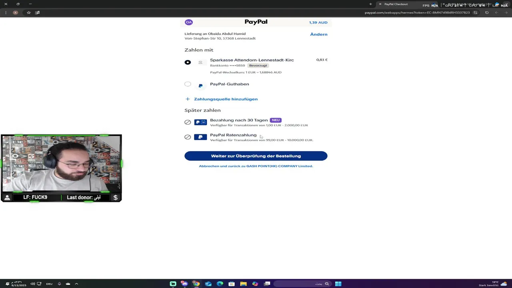Open Outlook from the taskbar
Image resolution: width=512 pixels, height=288 pixels.
pos(208,284)
